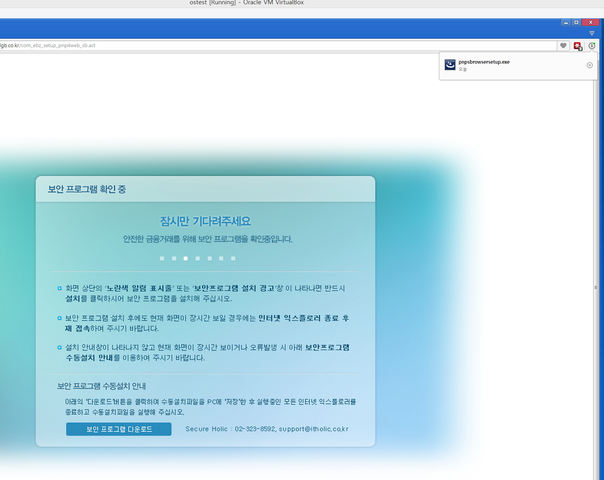Minimize the browser window

coord(566,23)
